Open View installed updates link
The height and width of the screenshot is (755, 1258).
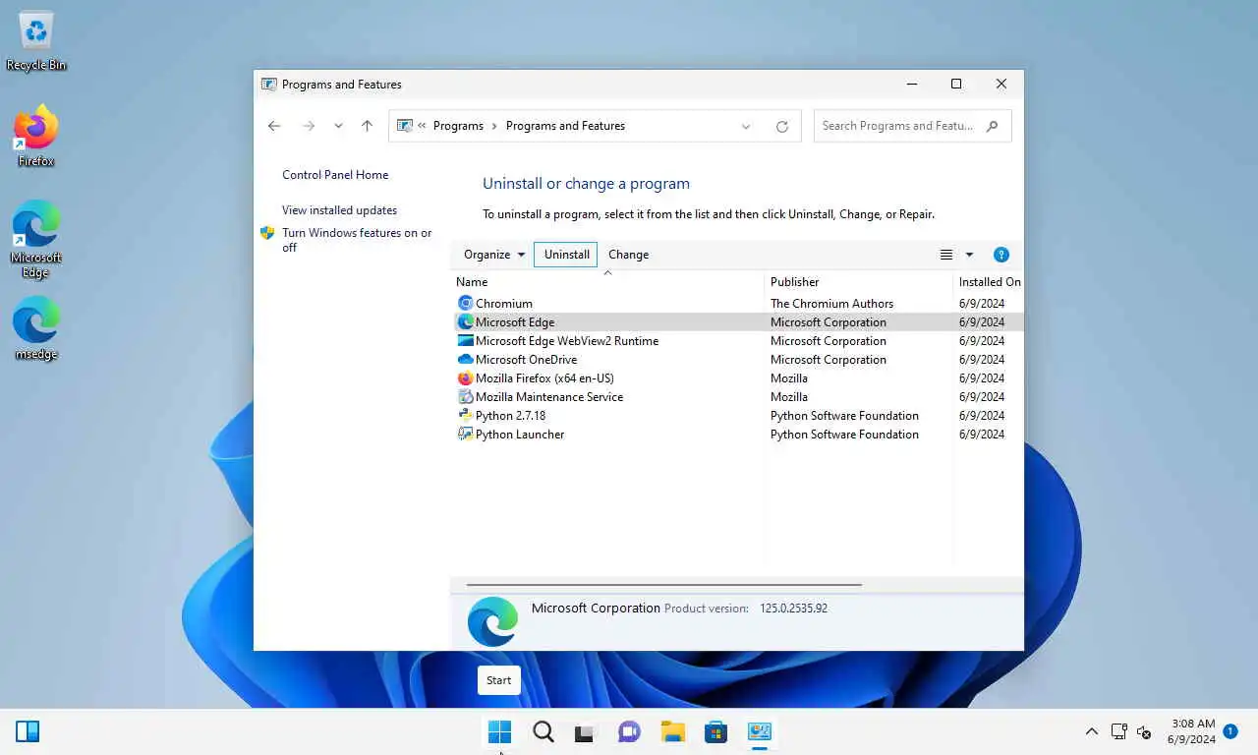tap(339, 210)
